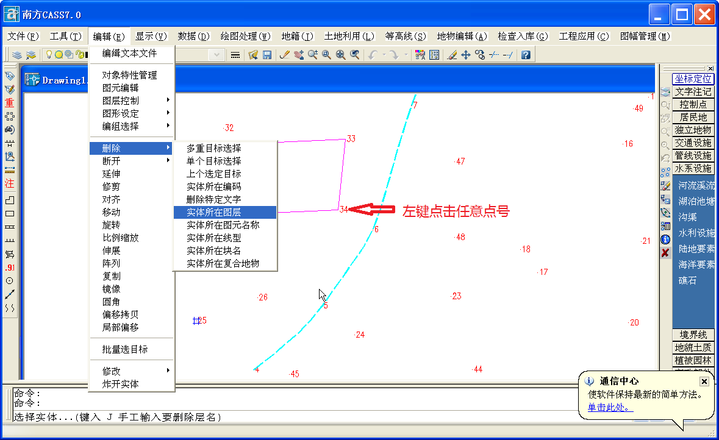Click the rectangle drawing tool in left toolbar
This screenshot has height=440, width=719.
coord(10,213)
